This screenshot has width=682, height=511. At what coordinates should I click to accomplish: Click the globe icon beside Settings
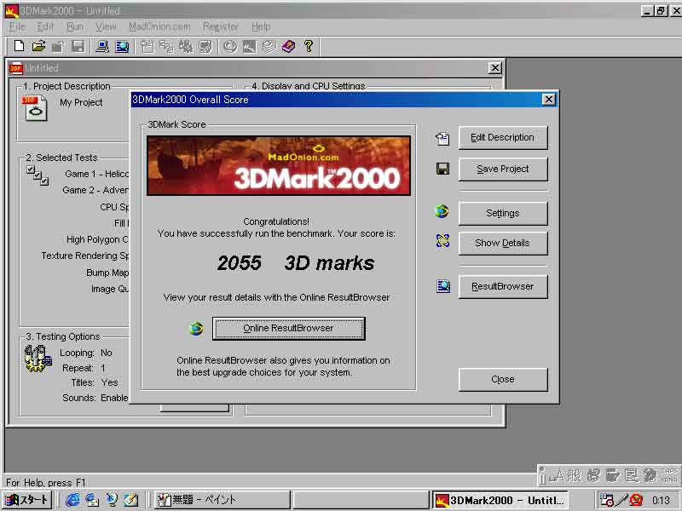[x=442, y=211]
